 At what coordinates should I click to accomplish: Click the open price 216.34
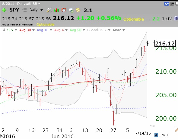(10, 19)
